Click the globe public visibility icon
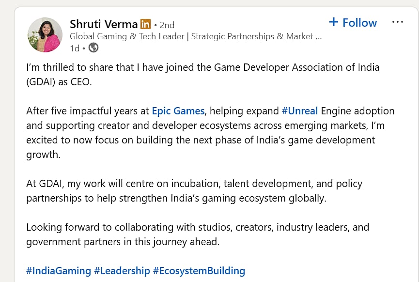 (93, 48)
